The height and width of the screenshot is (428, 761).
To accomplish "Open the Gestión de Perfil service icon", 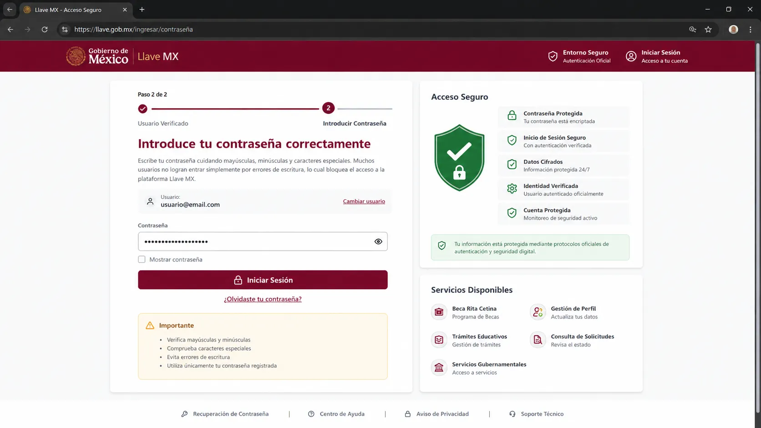I will point(538,312).
